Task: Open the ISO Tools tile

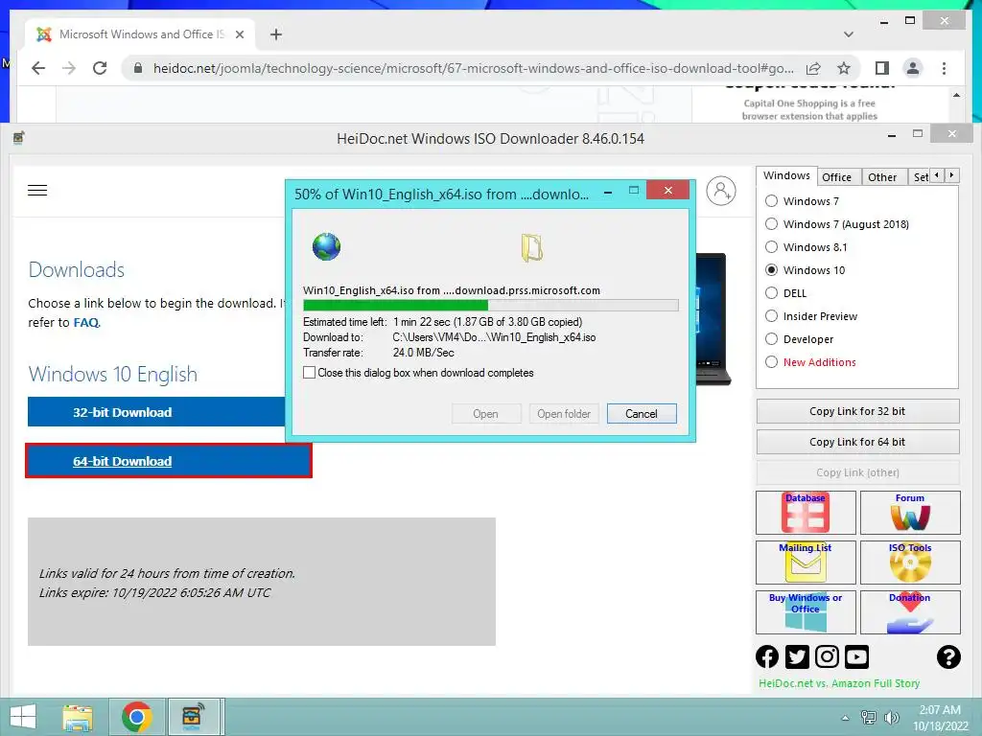Action: (x=910, y=562)
